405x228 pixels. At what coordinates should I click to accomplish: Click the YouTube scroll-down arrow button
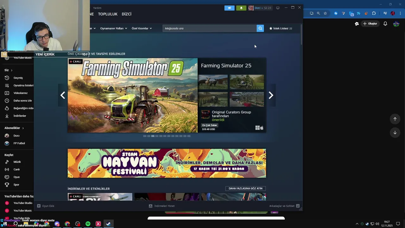click(395, 133)
